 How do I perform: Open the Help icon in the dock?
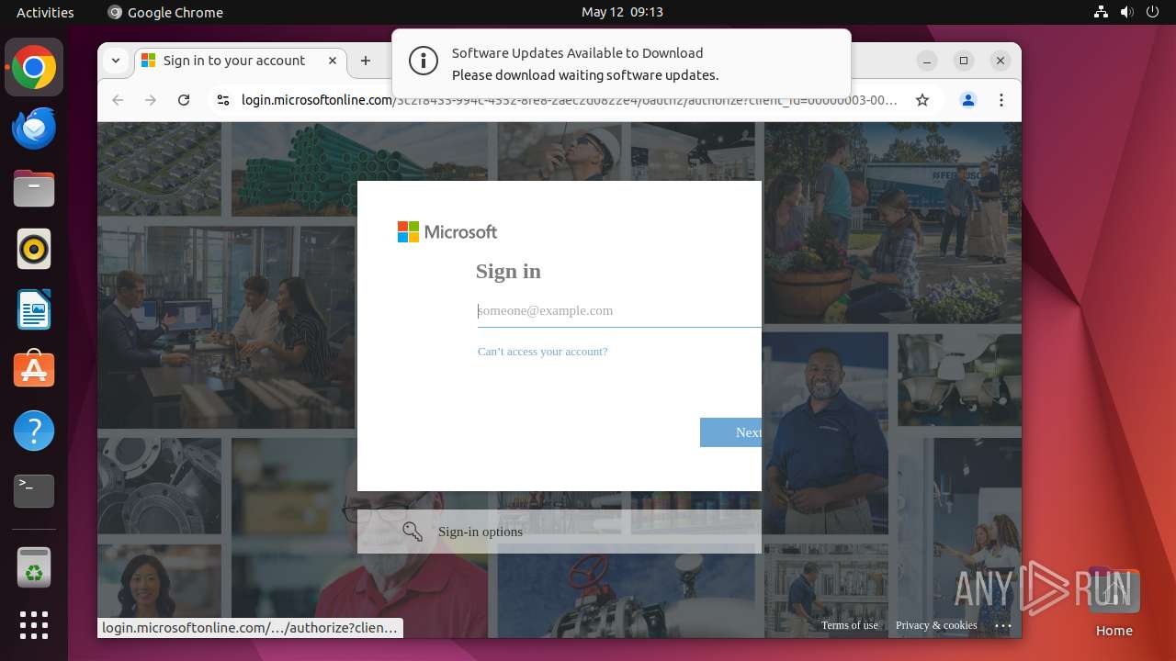click(x=34, y=431)
